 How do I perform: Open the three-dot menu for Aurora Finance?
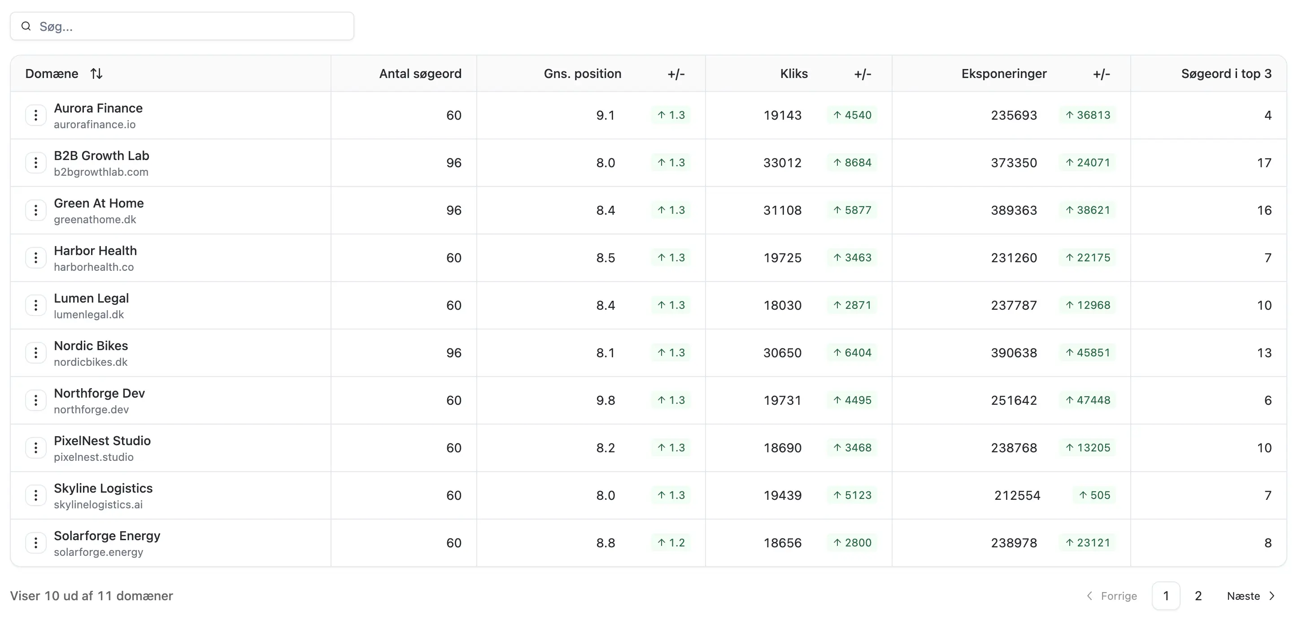pyautogui.click(x=35, y=115)
